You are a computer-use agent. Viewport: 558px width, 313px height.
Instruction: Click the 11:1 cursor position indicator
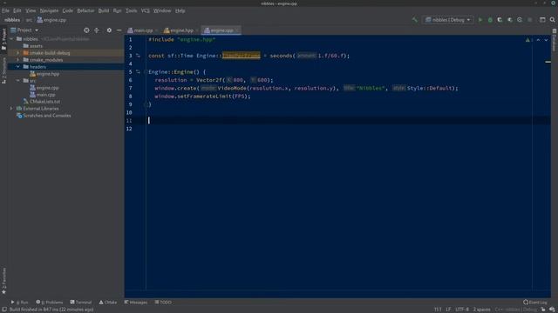[x=438, y=310]
